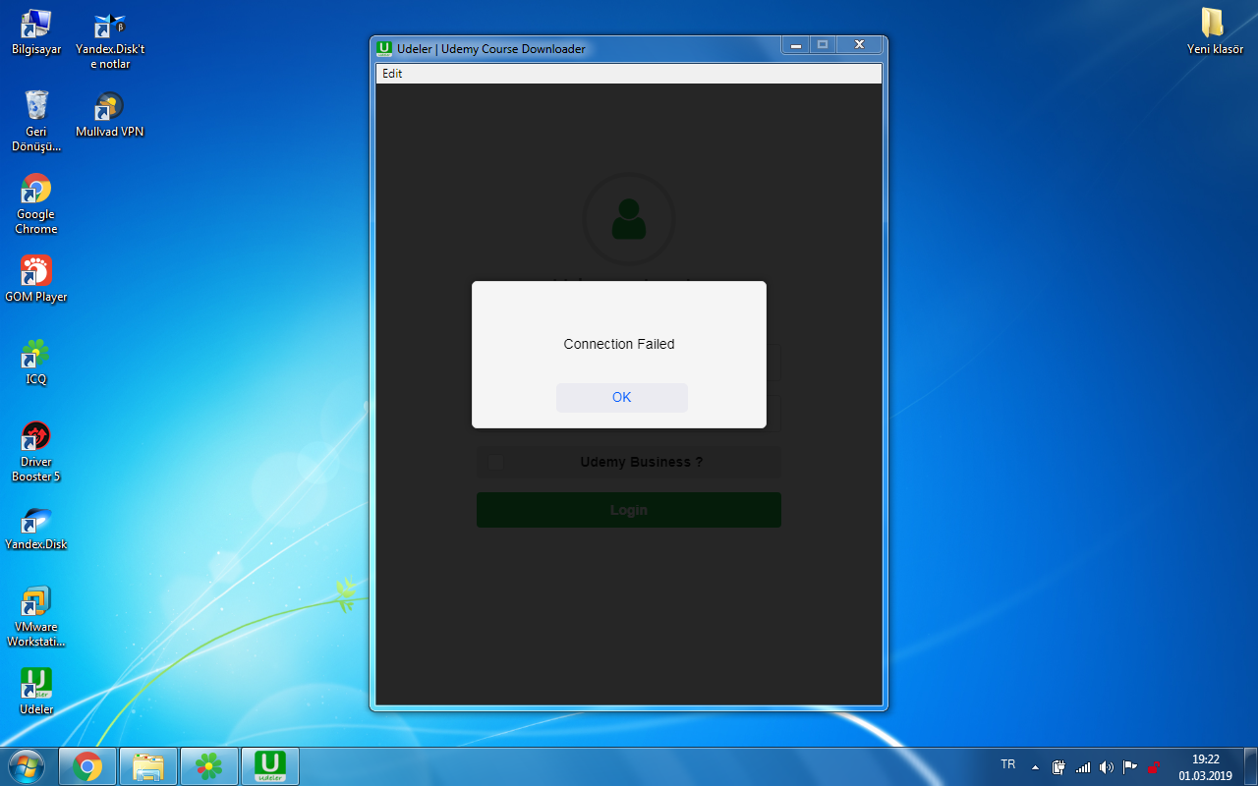Click the TR language indicator

1007,764
